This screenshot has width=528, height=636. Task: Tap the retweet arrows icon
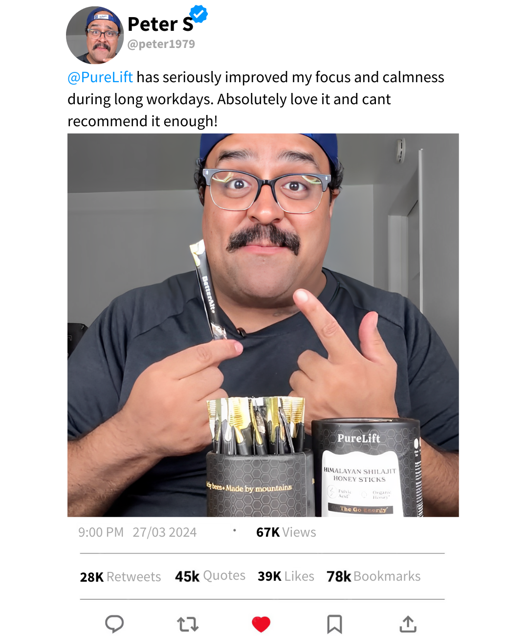pyautogui.click(x=188, y=624)
